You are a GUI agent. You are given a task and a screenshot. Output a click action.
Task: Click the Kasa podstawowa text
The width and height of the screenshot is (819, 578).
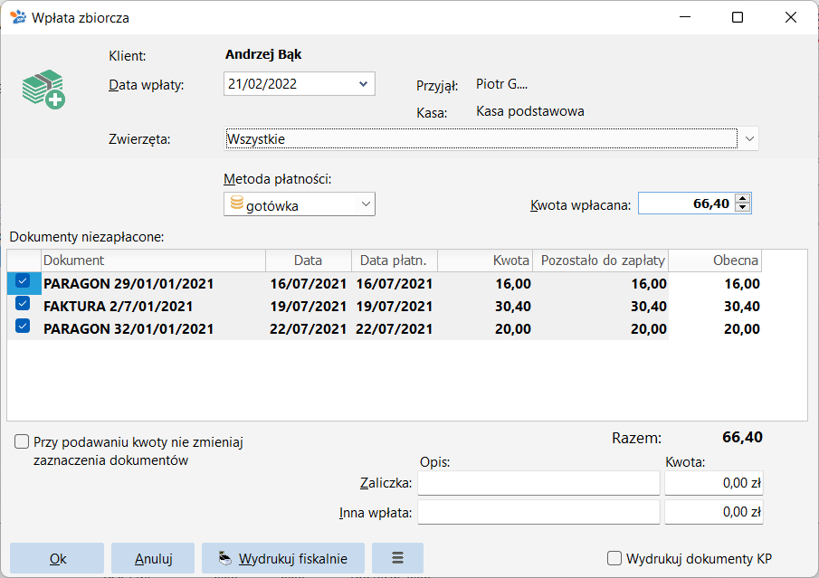[x=530, y=111]
